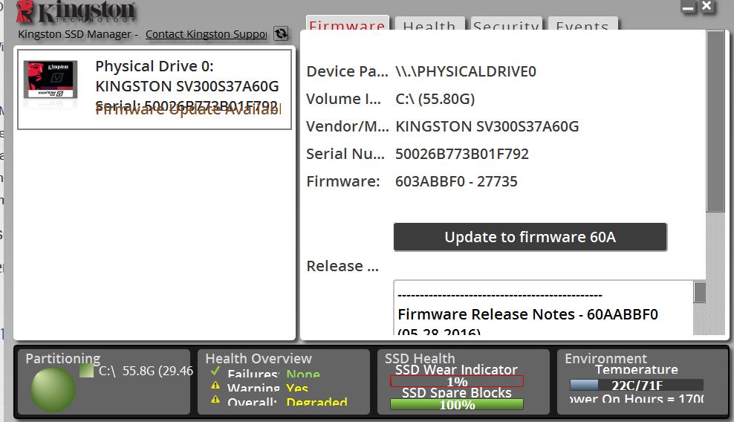Minimize the Kingston SSD Manager window

pyautogui.click(x=688, y=7)
